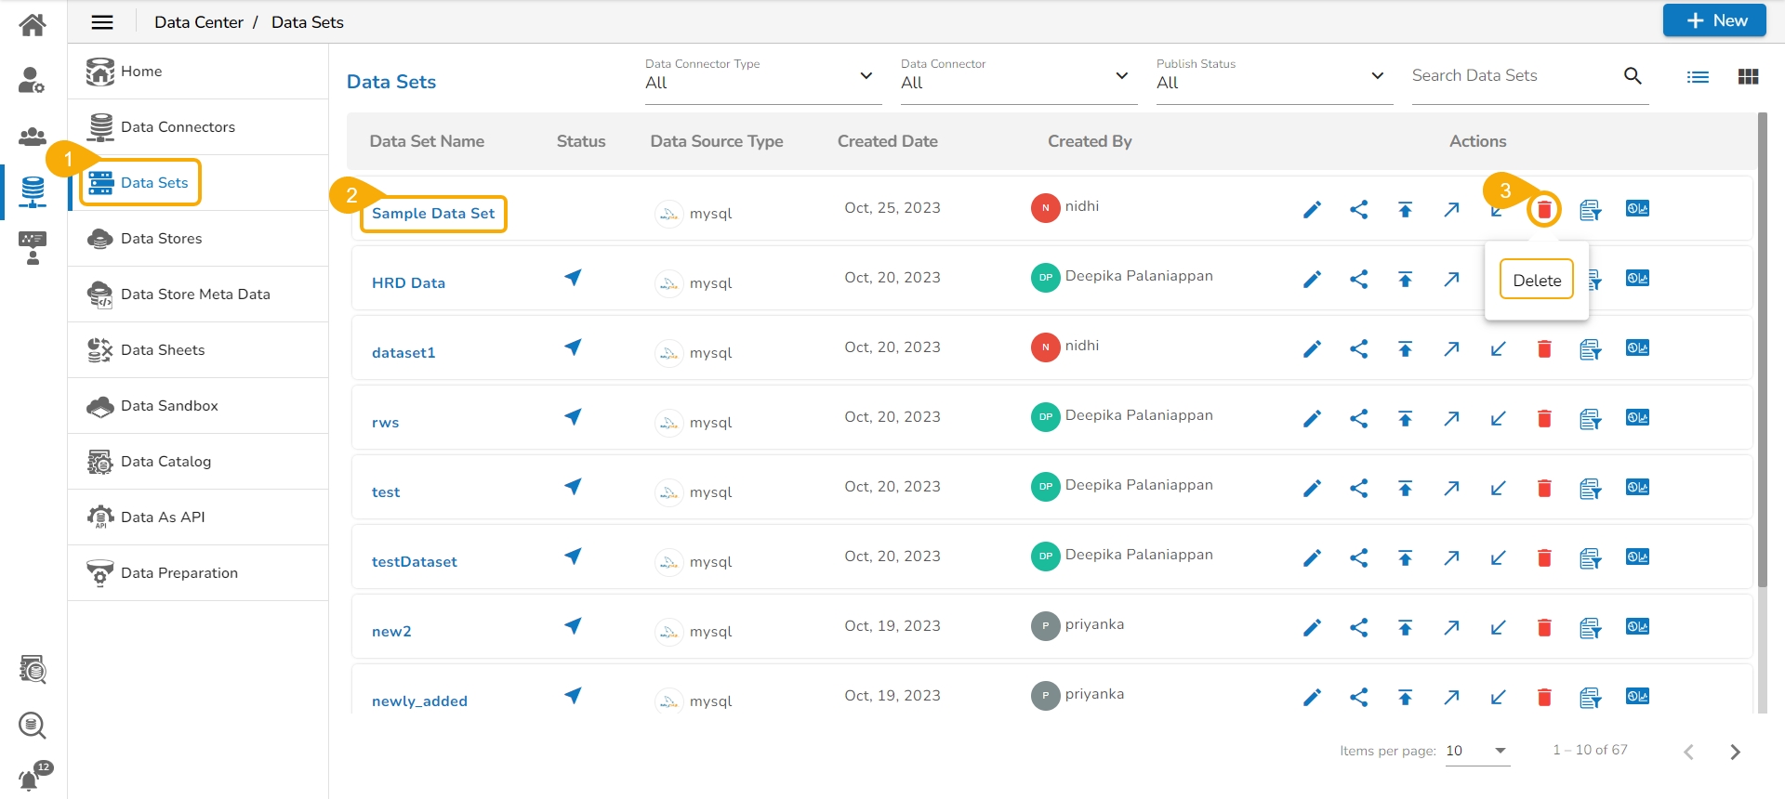Viewport: 1785px width, 799px height.
Task: Click the edit pencil icon for HRD Data
Action: coord(1312,280)
